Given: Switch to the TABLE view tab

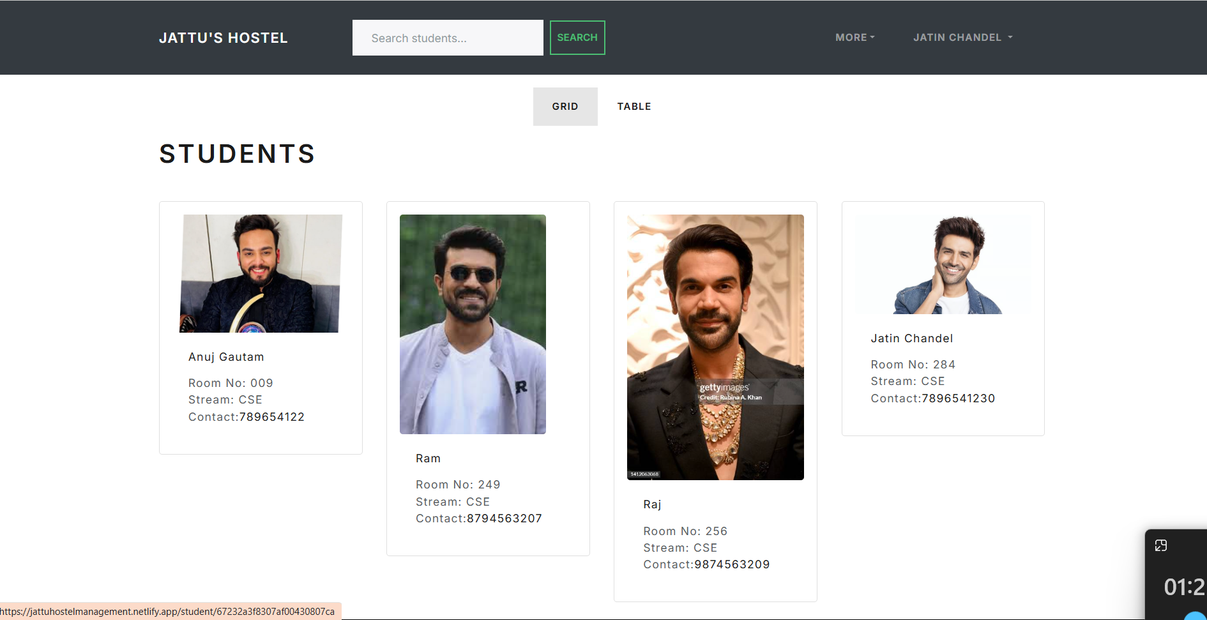Looking at the screenshot, I should tap(634, 107).
